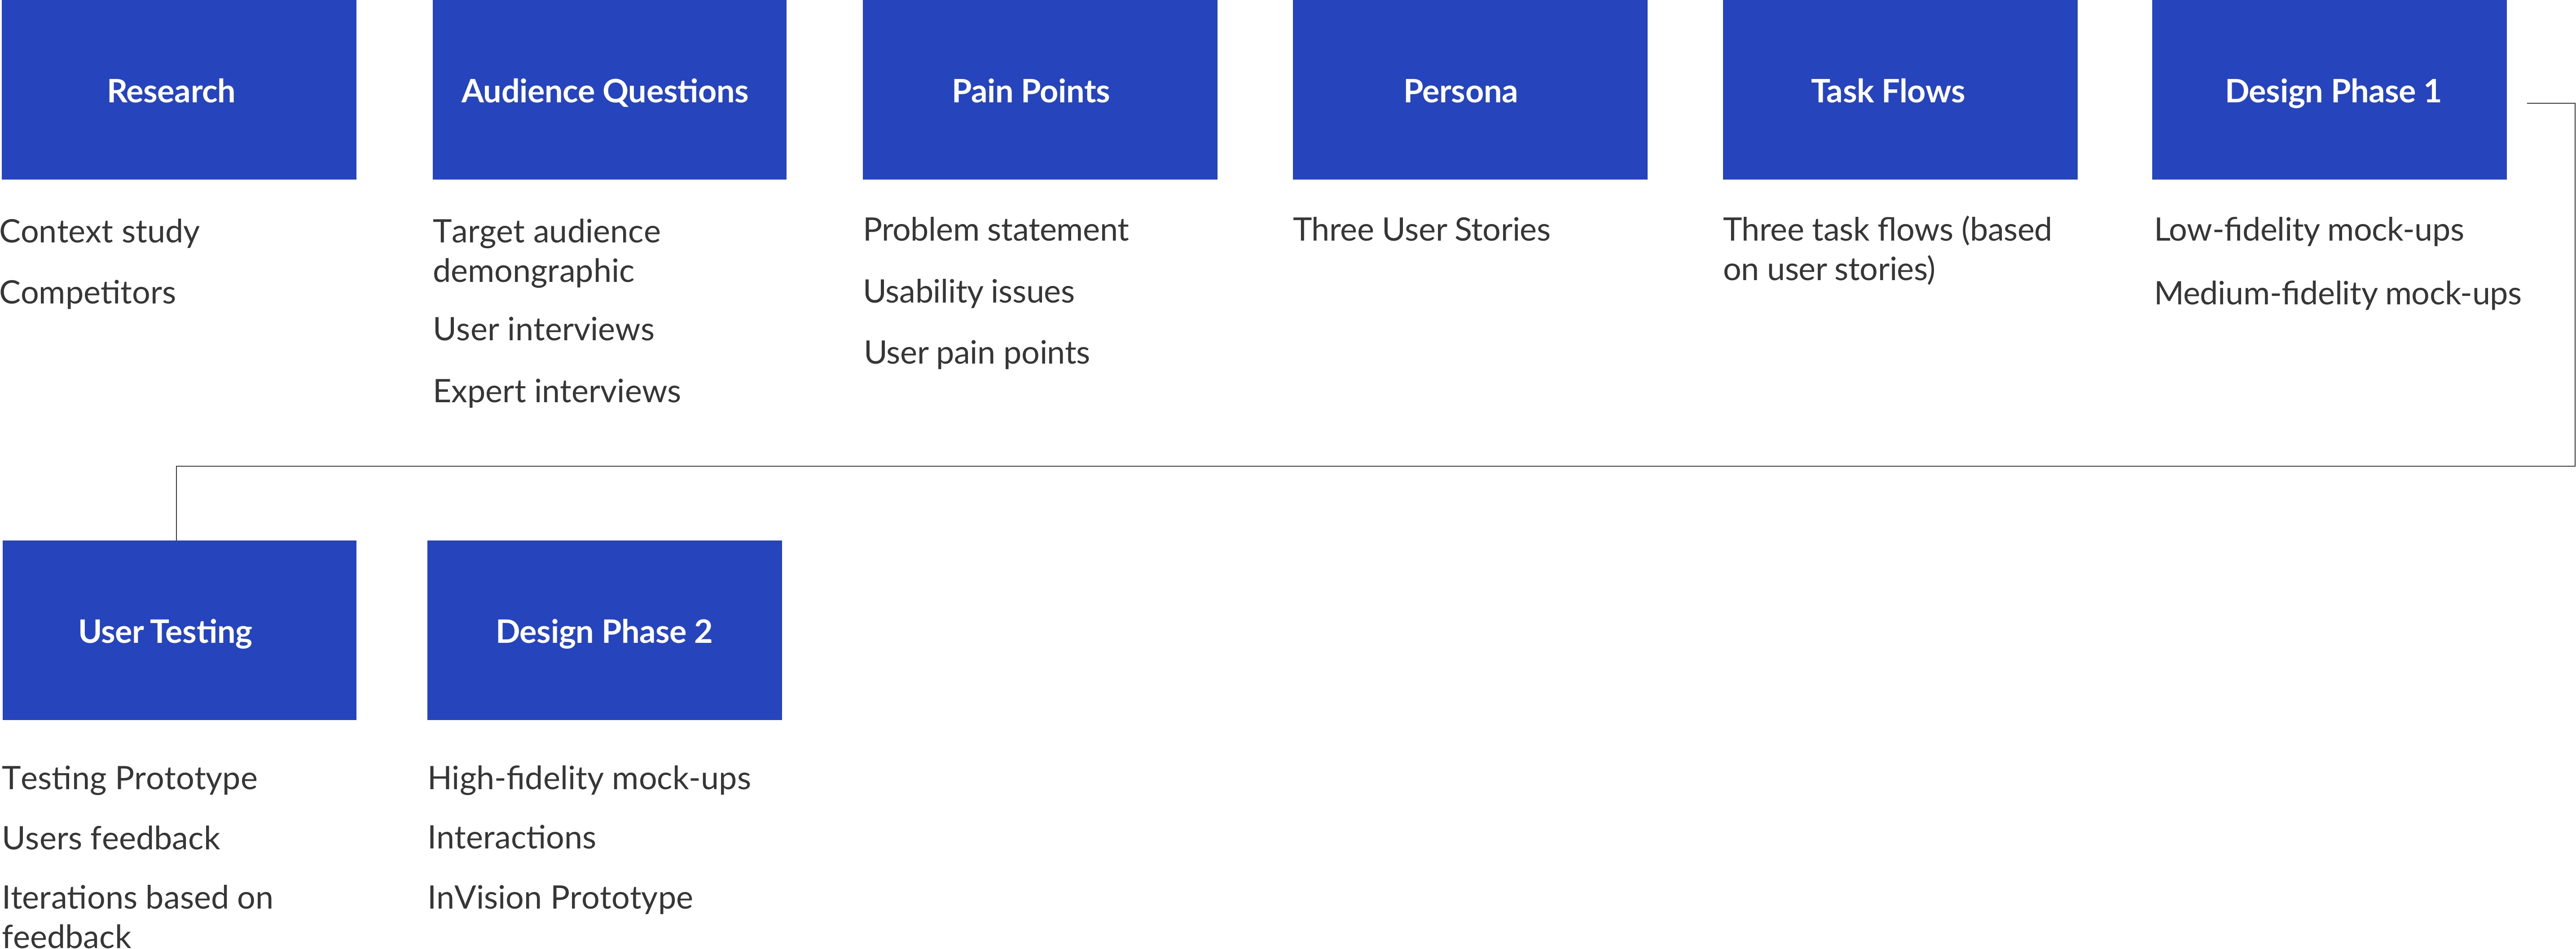Click the User Testing box
This screenshot has height=949, width=2576.
(x=179, y=630)
